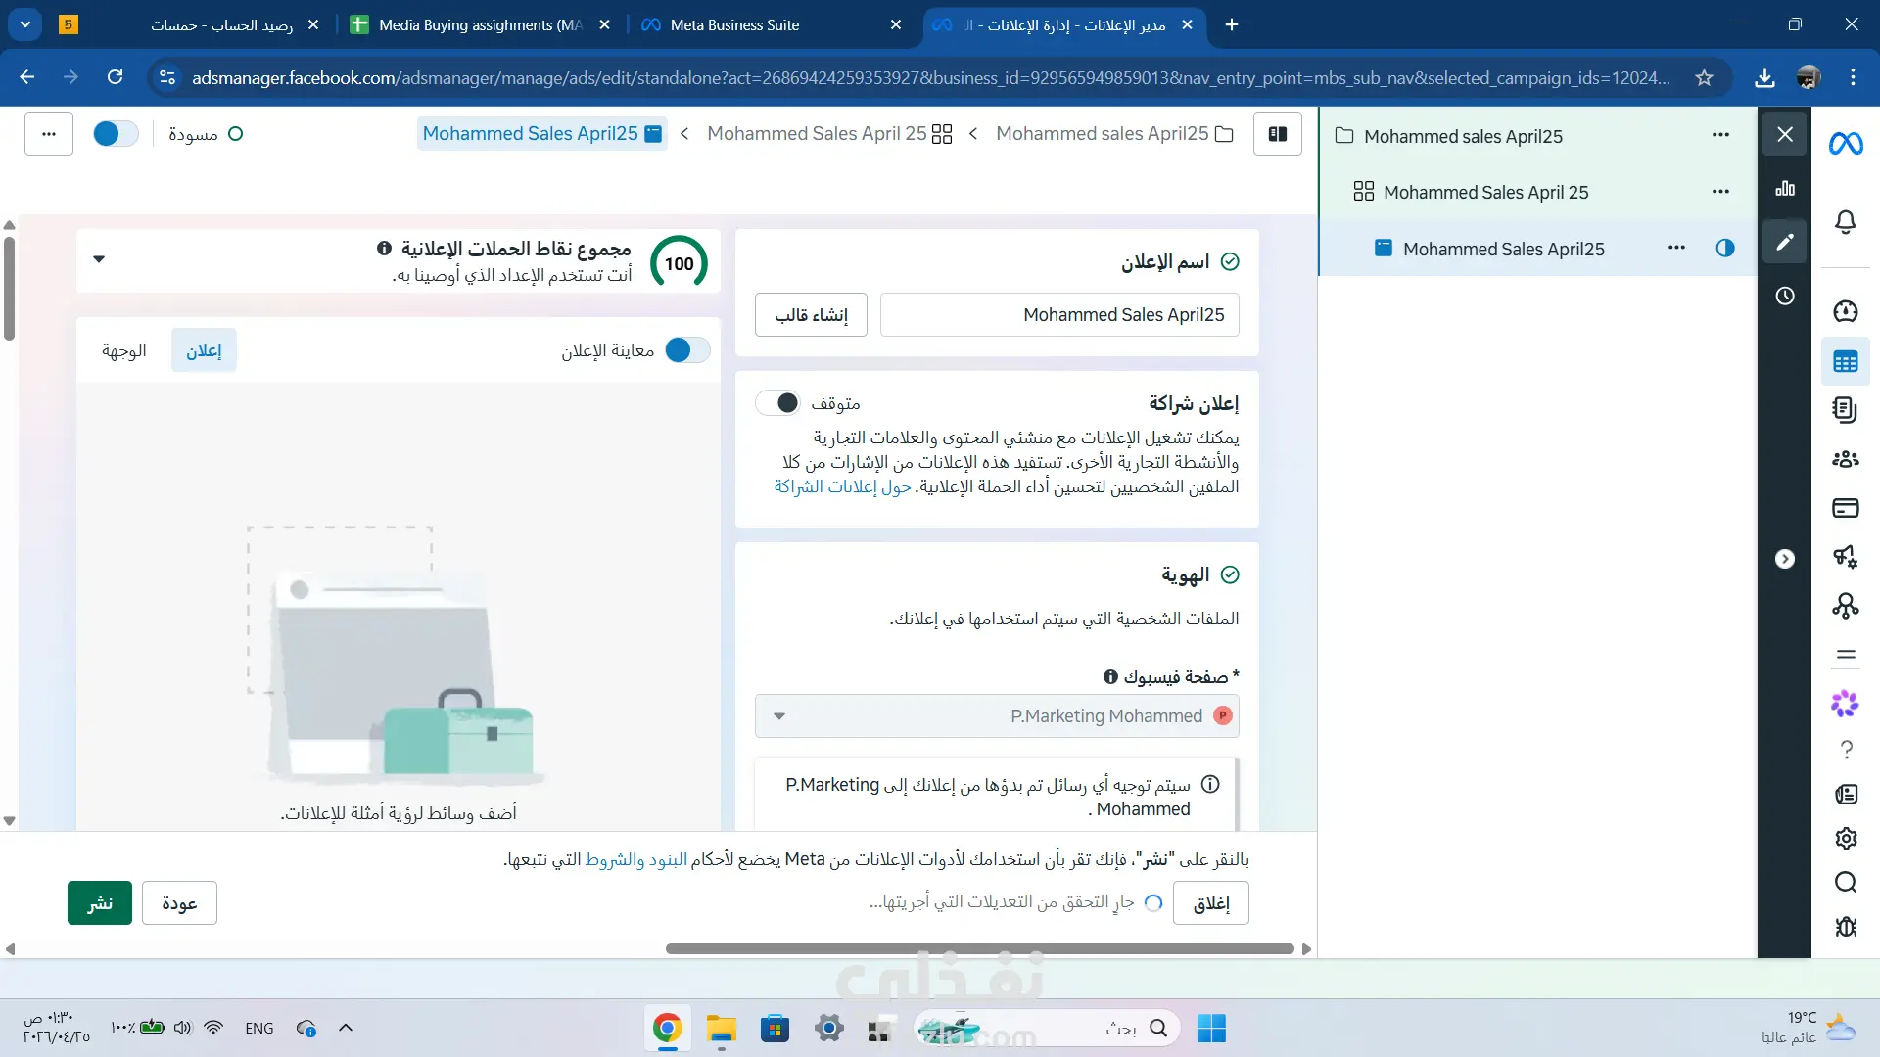Open the clock history panel icon
This screenshot has height=1057, width=1880.
click(1785, 296)
